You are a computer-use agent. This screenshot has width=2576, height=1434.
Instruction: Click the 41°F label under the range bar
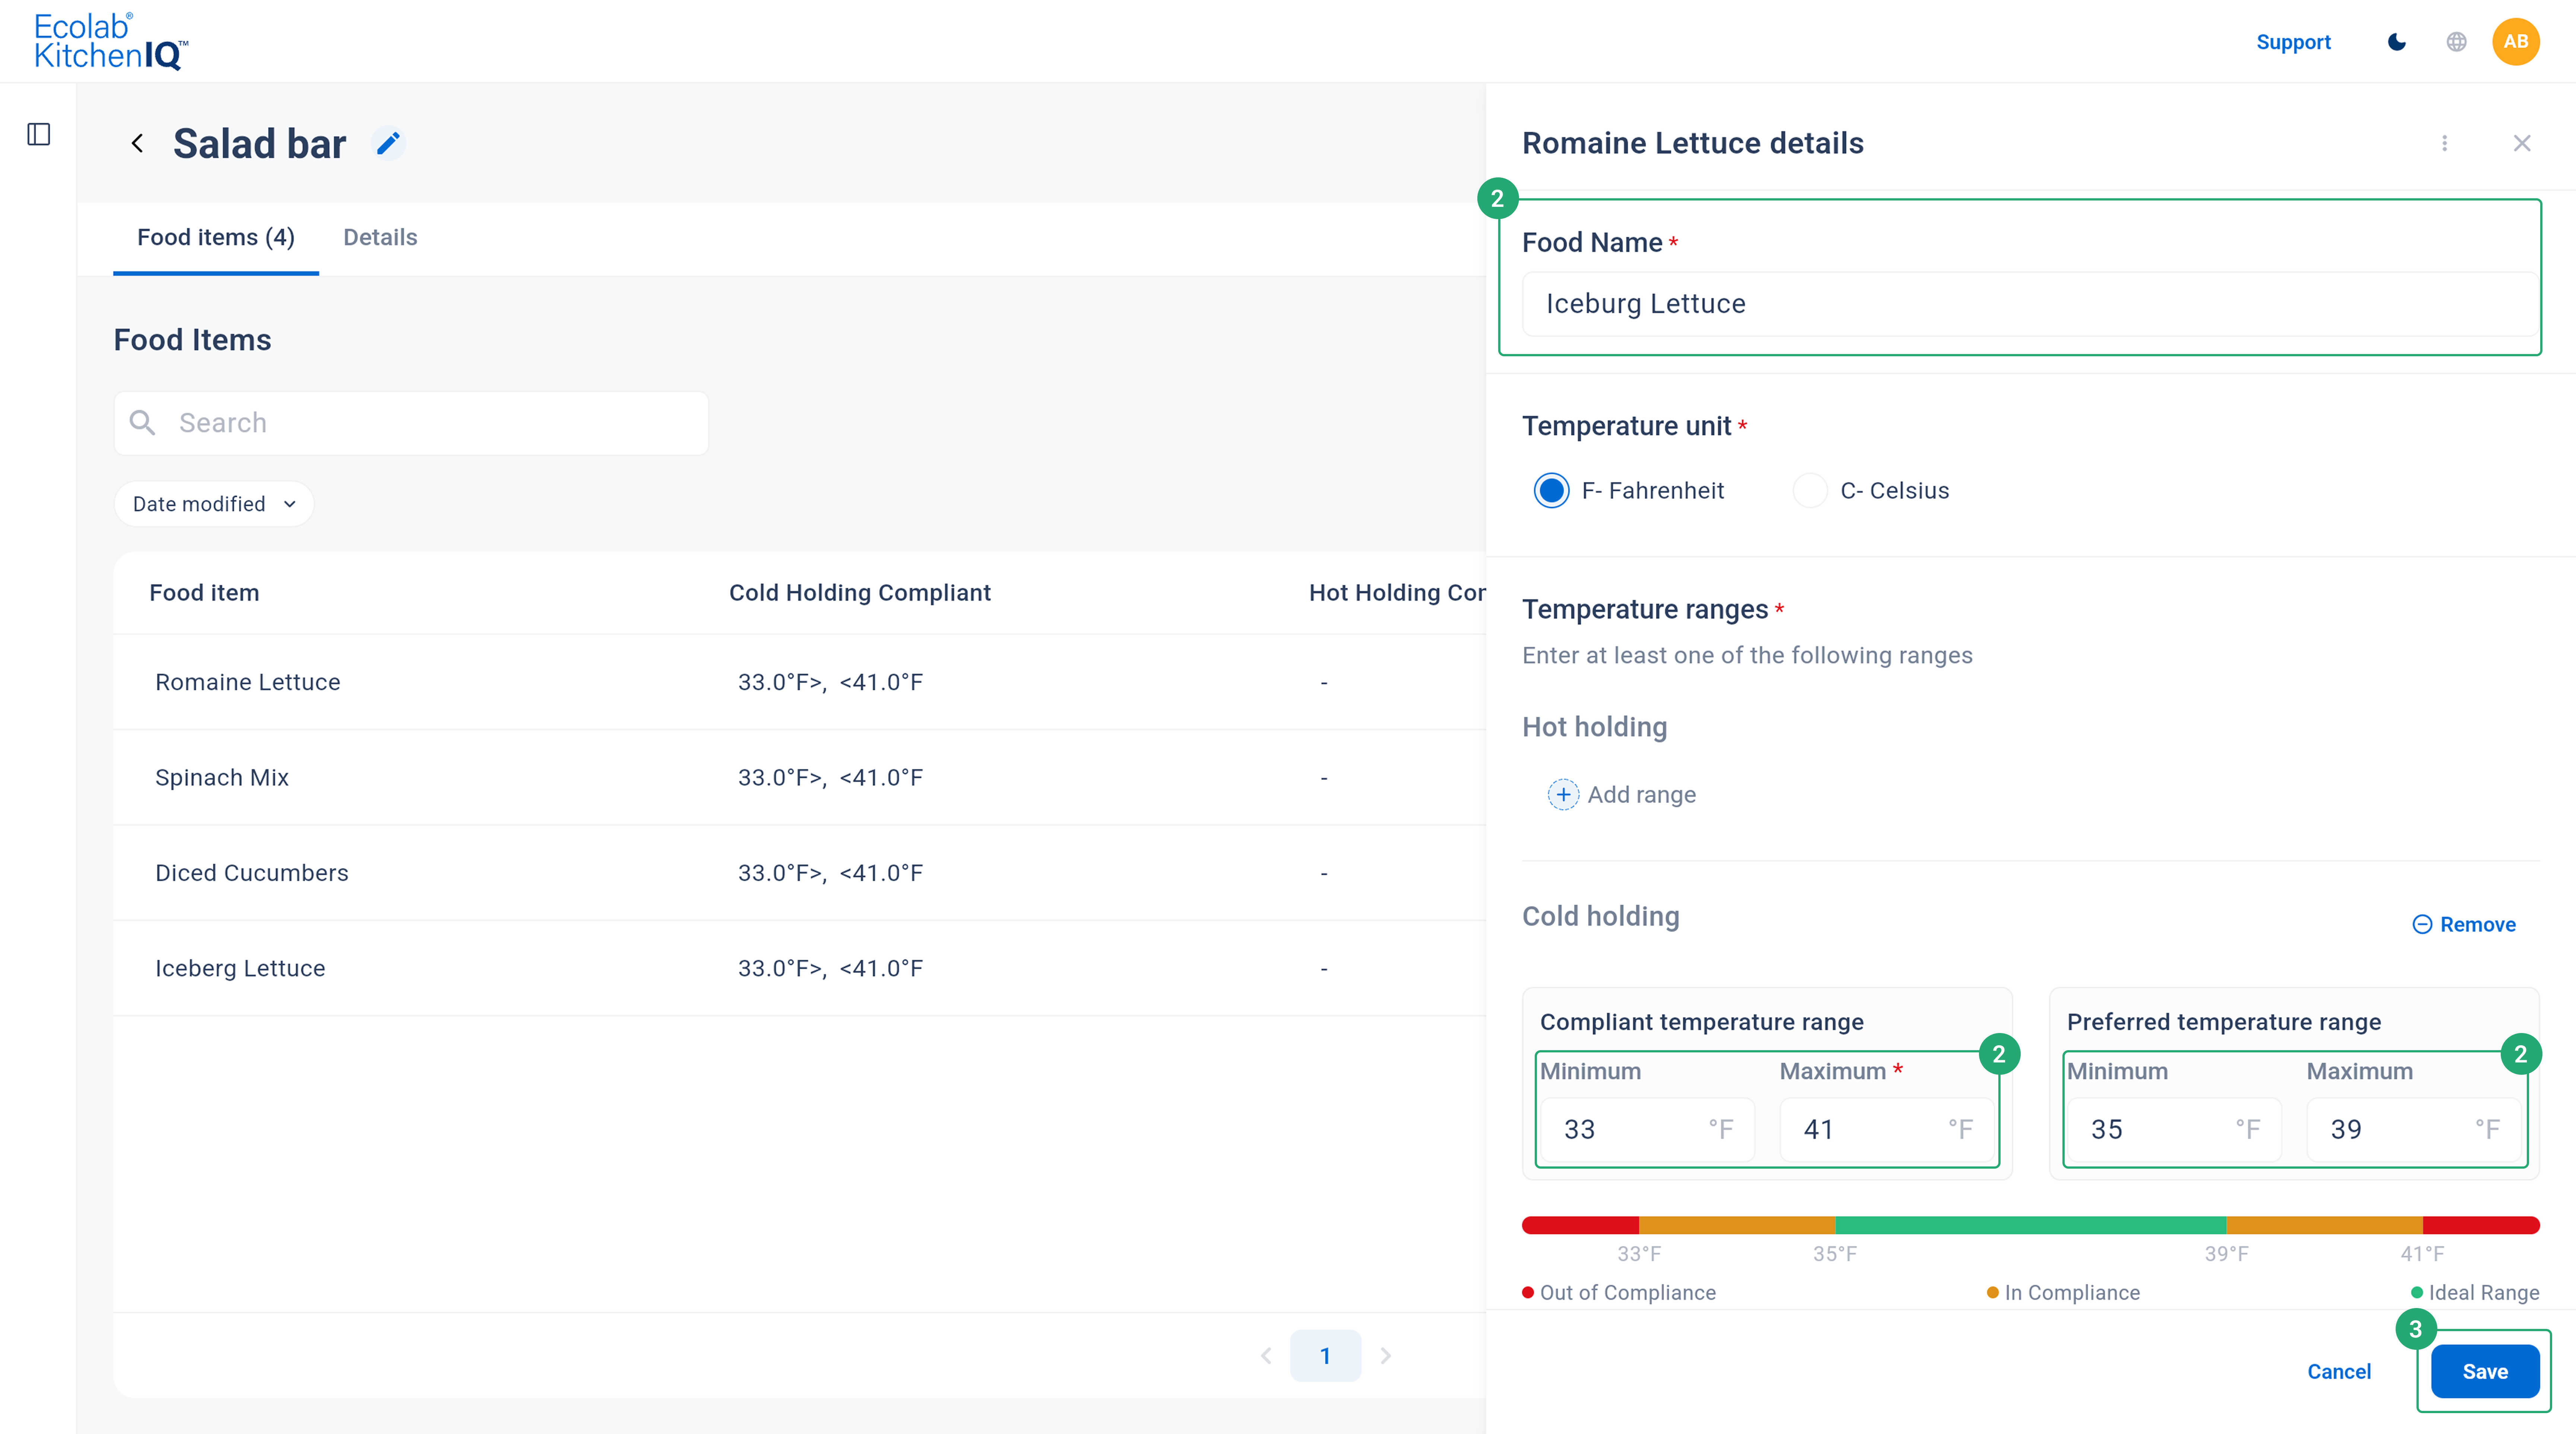2423,1254
